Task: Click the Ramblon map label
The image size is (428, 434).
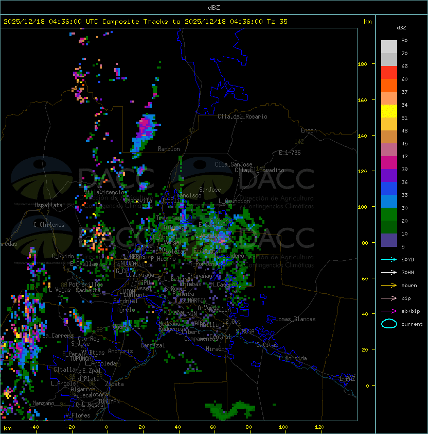Action: pyautogui.click(x=169, y=149)
